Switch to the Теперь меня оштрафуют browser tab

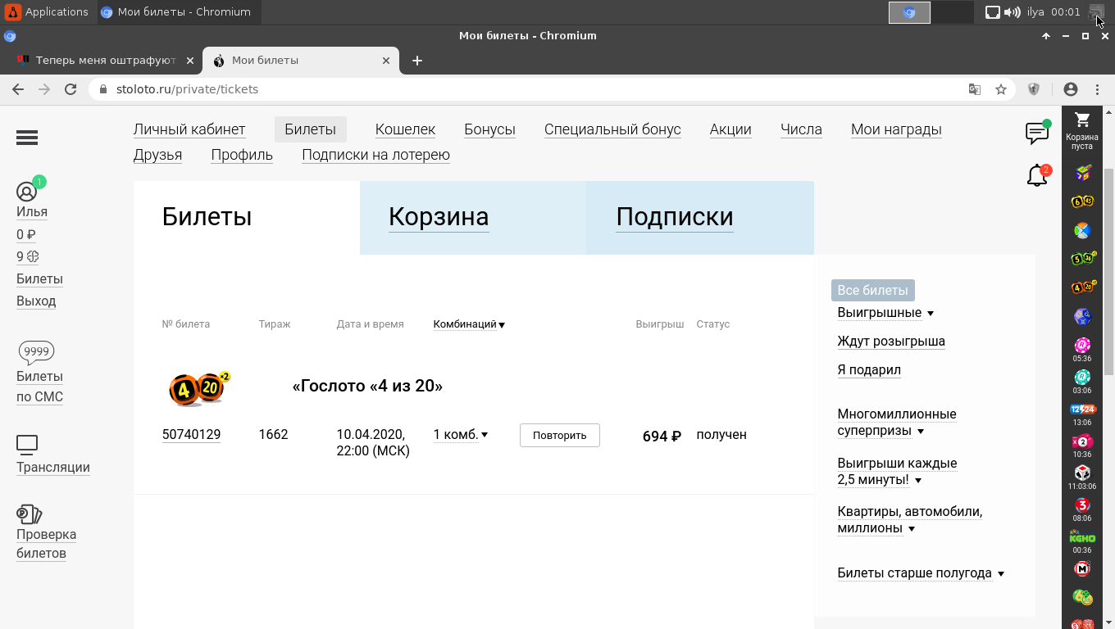(105, 61)
